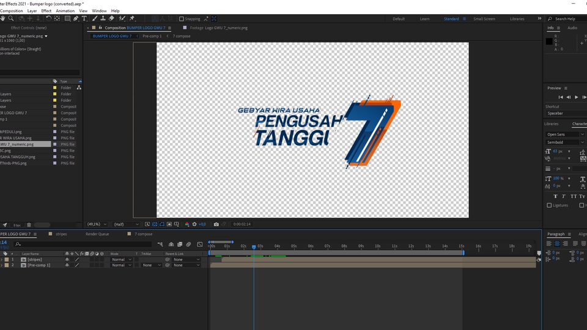587x330 pixels.
Task: Switch to the Render Queue tab
Action: 97,234
